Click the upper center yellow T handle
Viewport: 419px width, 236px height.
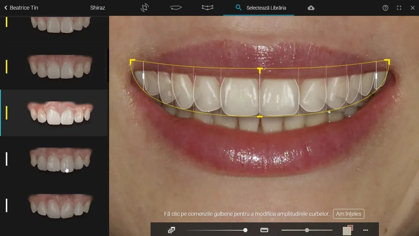260,70
